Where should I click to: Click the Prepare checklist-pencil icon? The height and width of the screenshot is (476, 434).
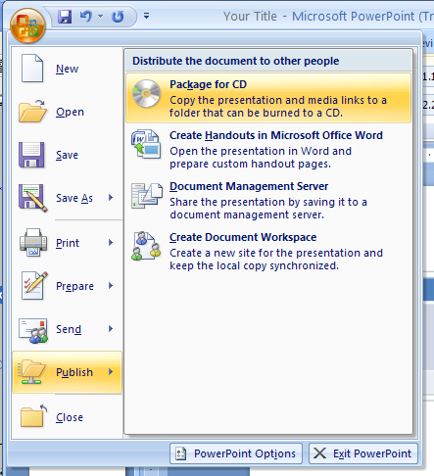34,285
